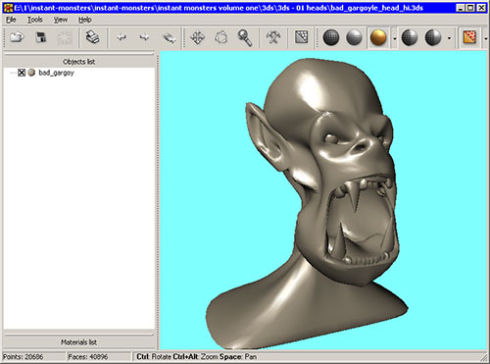Screen dimensions: 490x364
Task: Go to the previous file with the left arrow
Action: (x=122, y=37)
